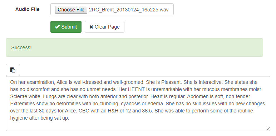Click the 2RC_Brent_20180124_165225.wav file name

pos(129,10)
